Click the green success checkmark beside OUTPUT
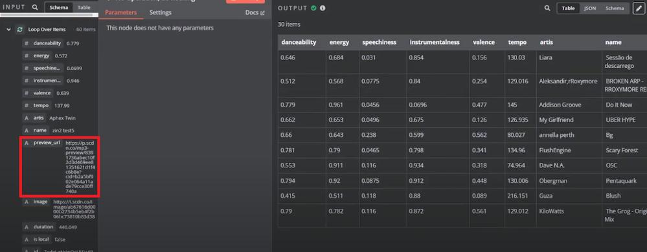The height and width of the screenshot is (252, 647). (x=313, y=8)
